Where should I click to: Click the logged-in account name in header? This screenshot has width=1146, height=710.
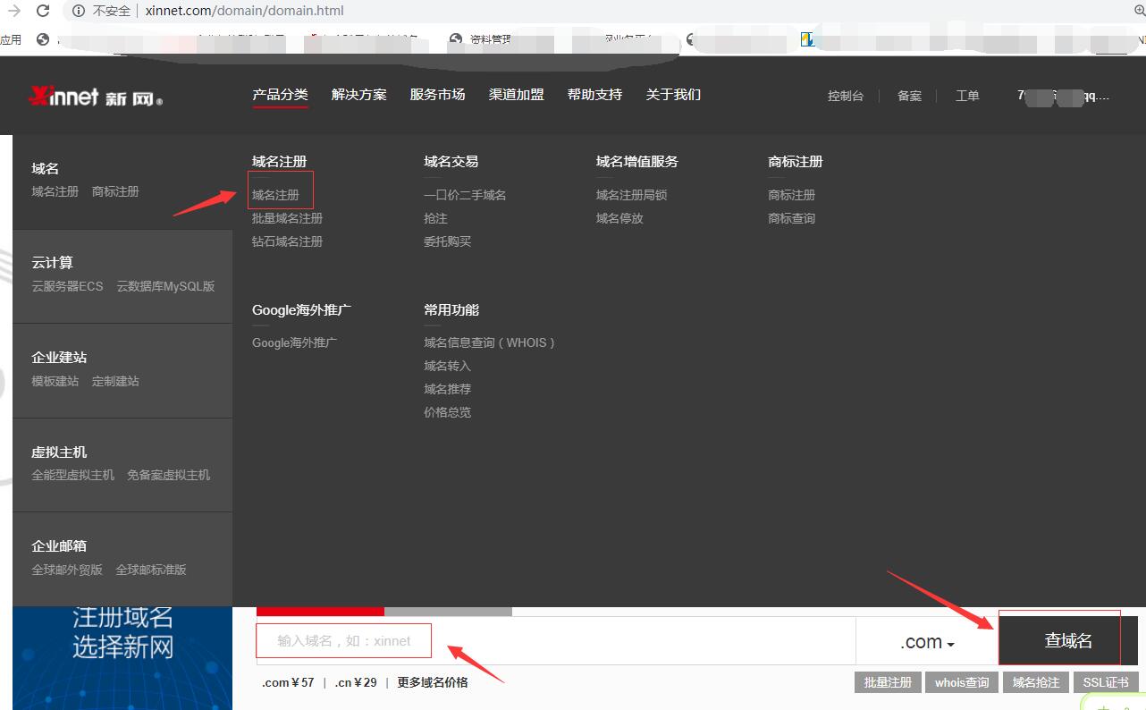[x=1063, y=96]
